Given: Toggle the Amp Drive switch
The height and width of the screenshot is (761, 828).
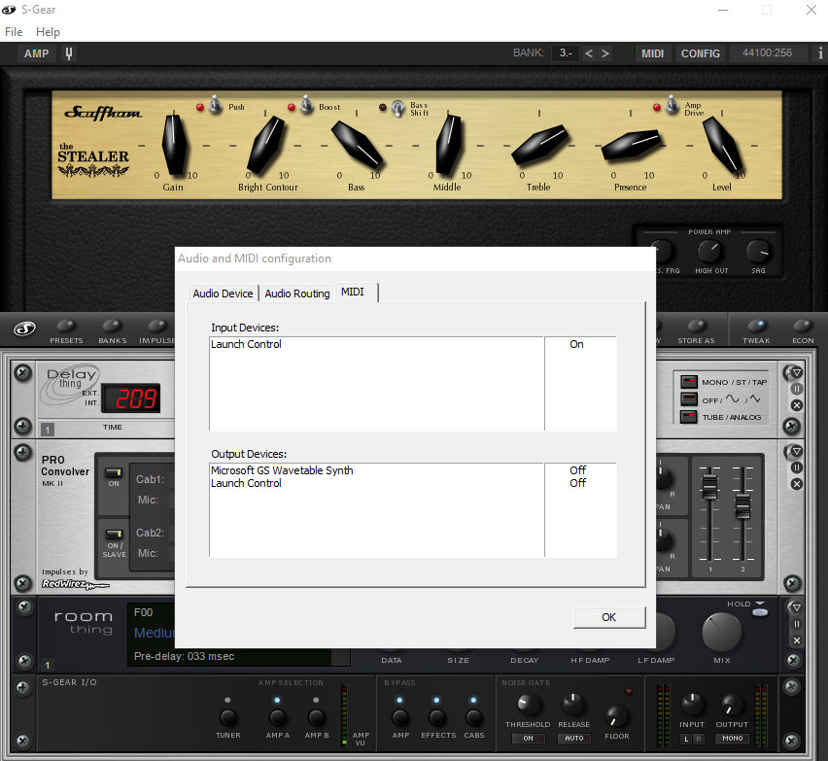Looking at the screenshot, I should pyautogui.click(x=672, y=105).
